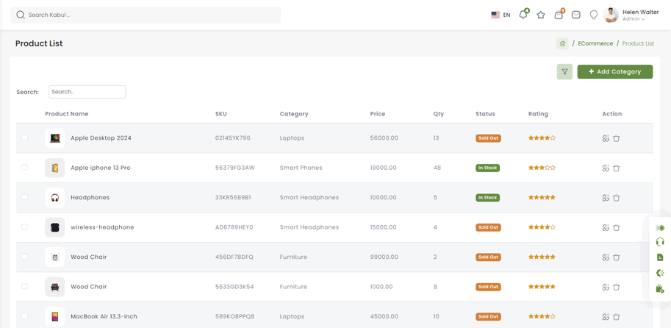Viewport: 671px width, 328px height.
Task: Click the Add Category button
Action: [615, 71]
